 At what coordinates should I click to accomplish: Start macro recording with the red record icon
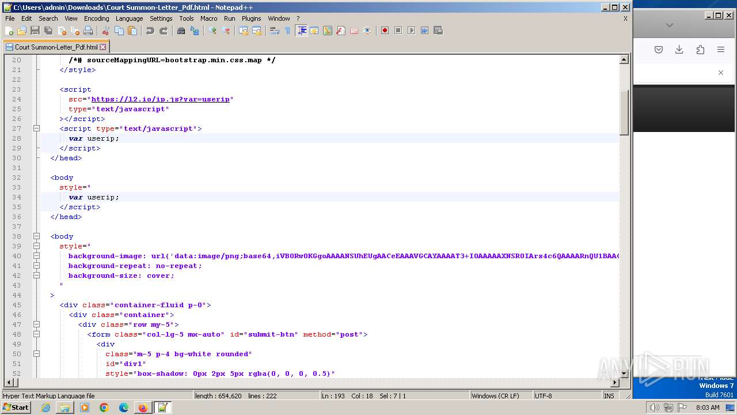tap(385, 31)
